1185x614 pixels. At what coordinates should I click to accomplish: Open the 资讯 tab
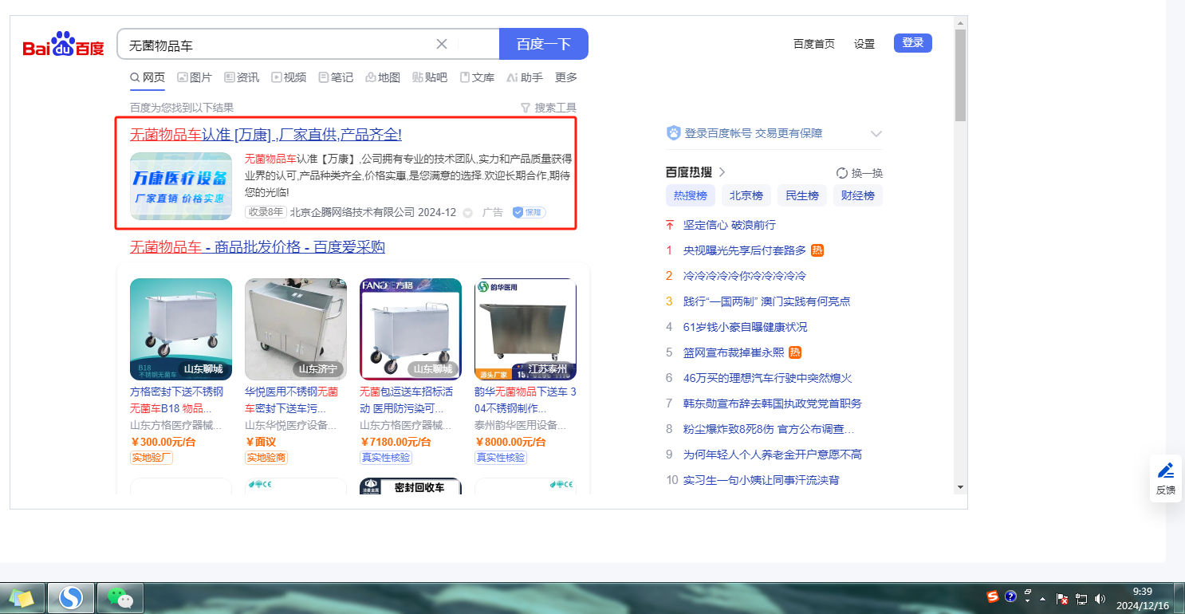(242, 77)
